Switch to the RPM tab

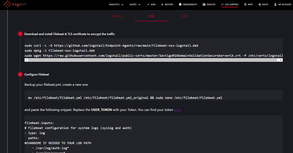pos(185,16)
